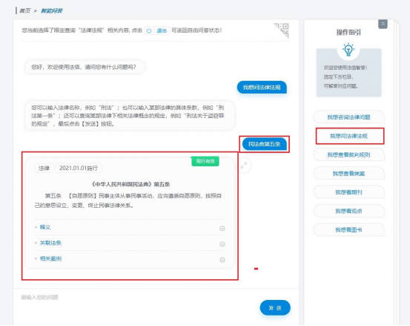Choose 我想查看类案 in guide panel
Viewport: 410px width, 326px height.
(348, 173)
